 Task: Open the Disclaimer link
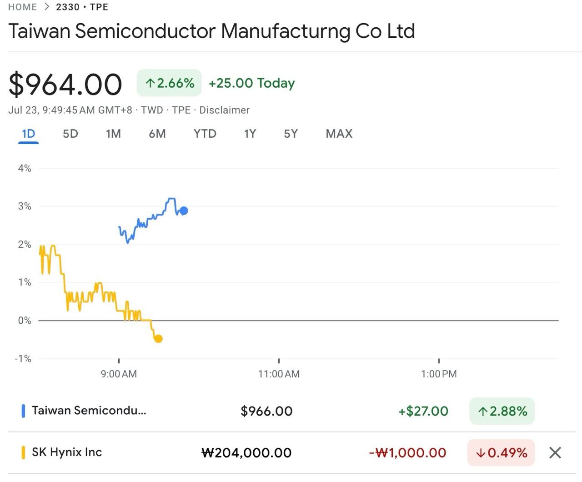[224, 110]
